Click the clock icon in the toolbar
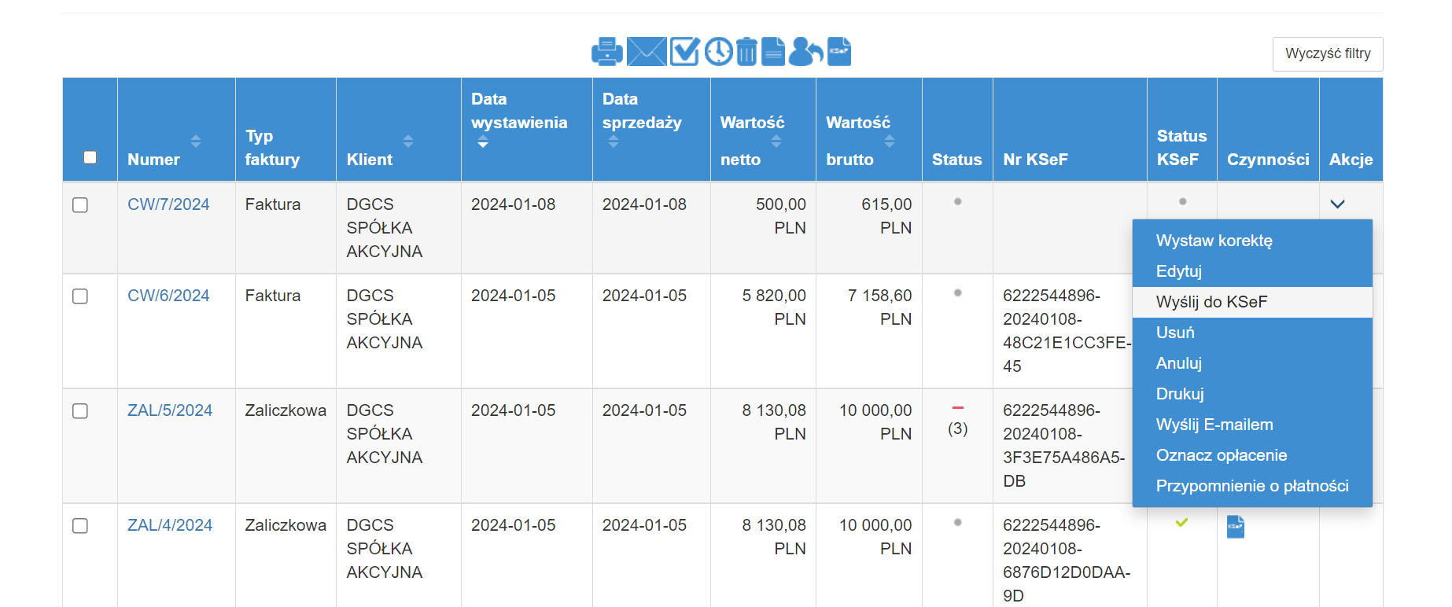 pos(718,52)
